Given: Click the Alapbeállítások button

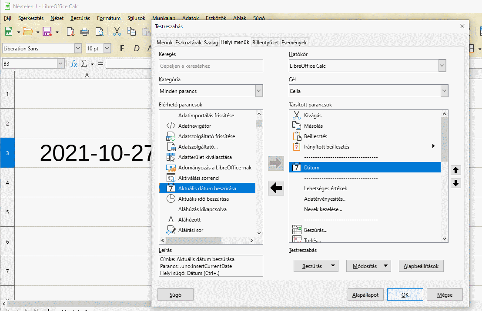Looking at the screenshot, I should 421,266.
